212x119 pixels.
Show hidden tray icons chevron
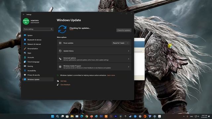coord(184,116)
